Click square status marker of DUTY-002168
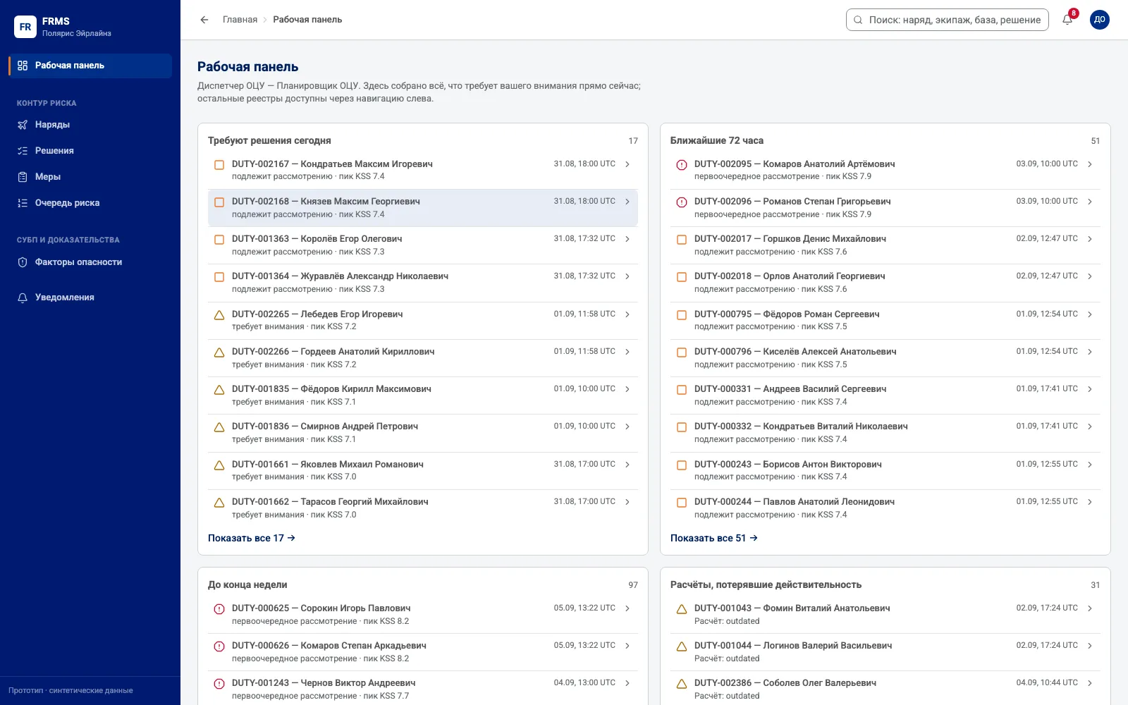The height and width of the screenshot is (705, 1128). (x=219, y=202)
